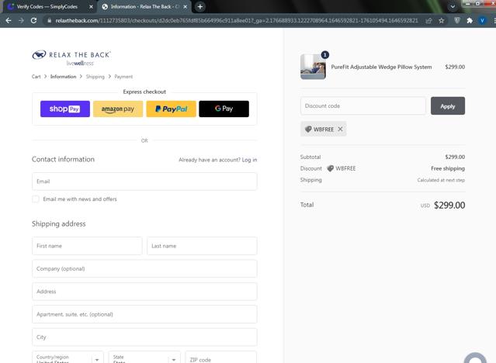Click the tag icon beside Discount WBFREE
The image size is (496, 363).
330,168
